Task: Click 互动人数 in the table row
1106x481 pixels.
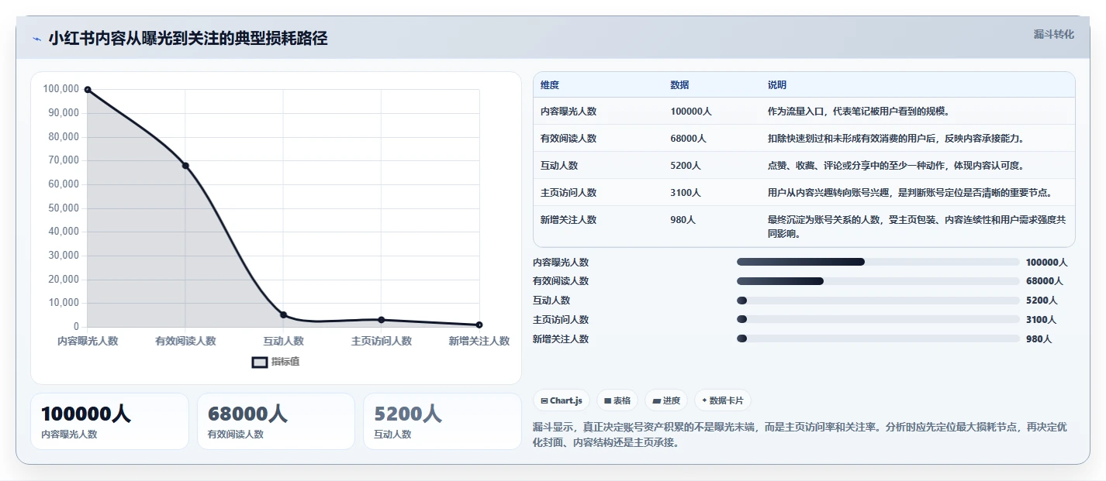Action: tap(559, 166)
